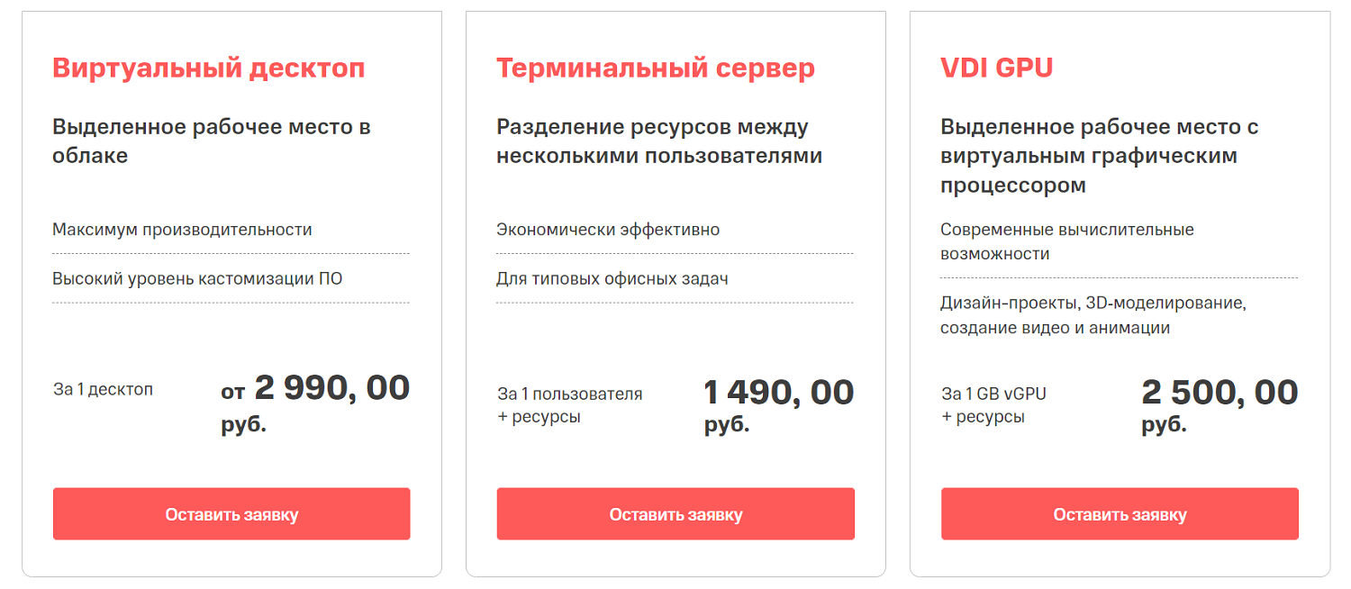This screenshot has width=1351, height=589.
Task: Select 'Высокий уровень кастомизации ПО' feature
Action: tap(197, 278)
